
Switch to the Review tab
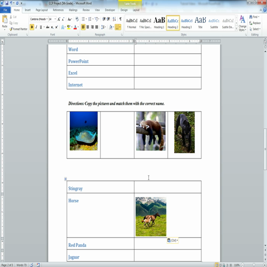click(x=86, y=10)
